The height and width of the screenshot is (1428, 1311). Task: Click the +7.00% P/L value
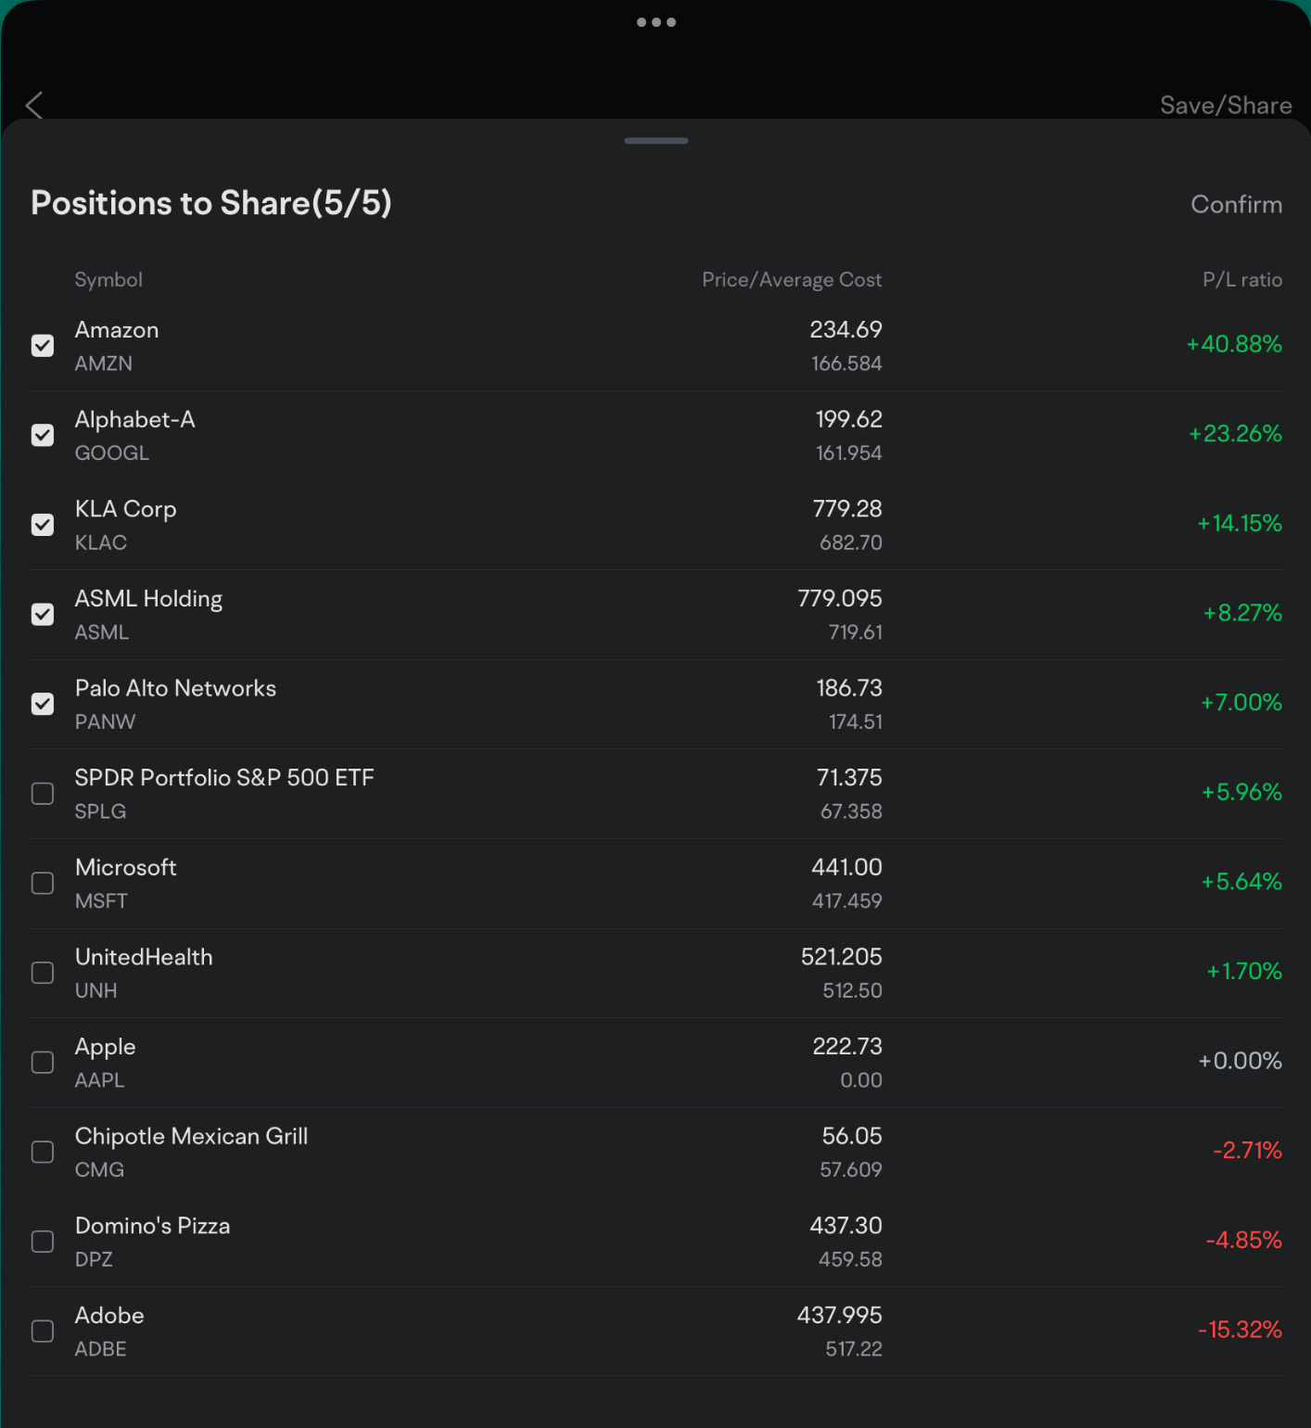(x=1241, y=703)
